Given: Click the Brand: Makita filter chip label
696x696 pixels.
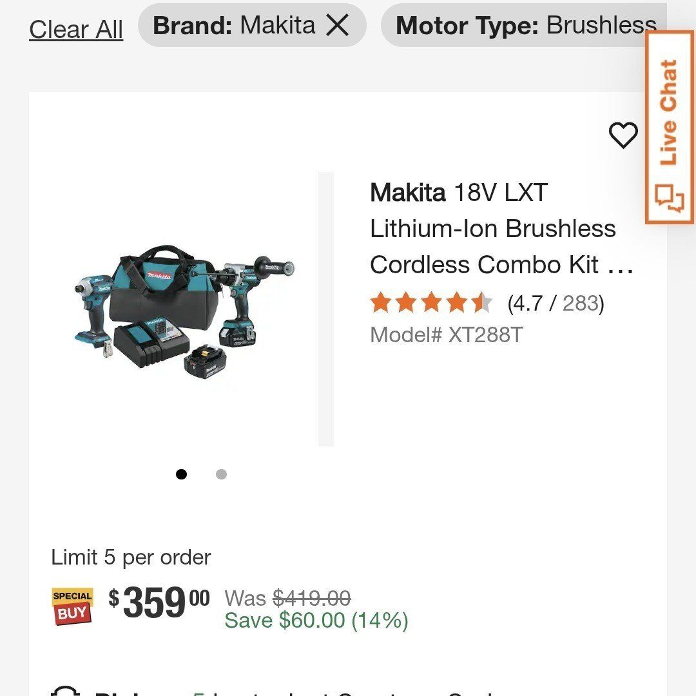Looking at the screenshot, I should point(235,26).
